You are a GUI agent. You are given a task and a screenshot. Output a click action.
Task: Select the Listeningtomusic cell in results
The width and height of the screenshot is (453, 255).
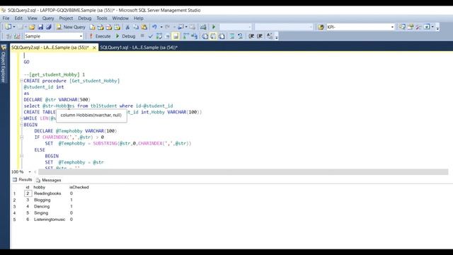(50, 220)
